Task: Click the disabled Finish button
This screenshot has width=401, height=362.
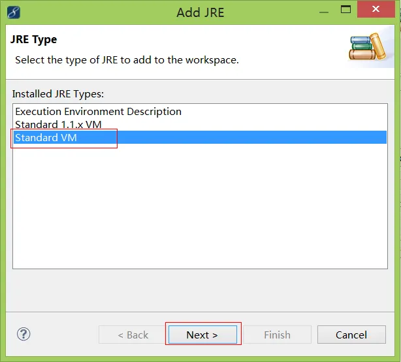Action: tap(277, 335)
